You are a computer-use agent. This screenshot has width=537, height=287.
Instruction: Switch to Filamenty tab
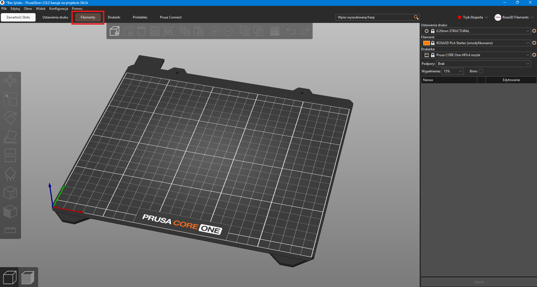[x=88, y=17]
